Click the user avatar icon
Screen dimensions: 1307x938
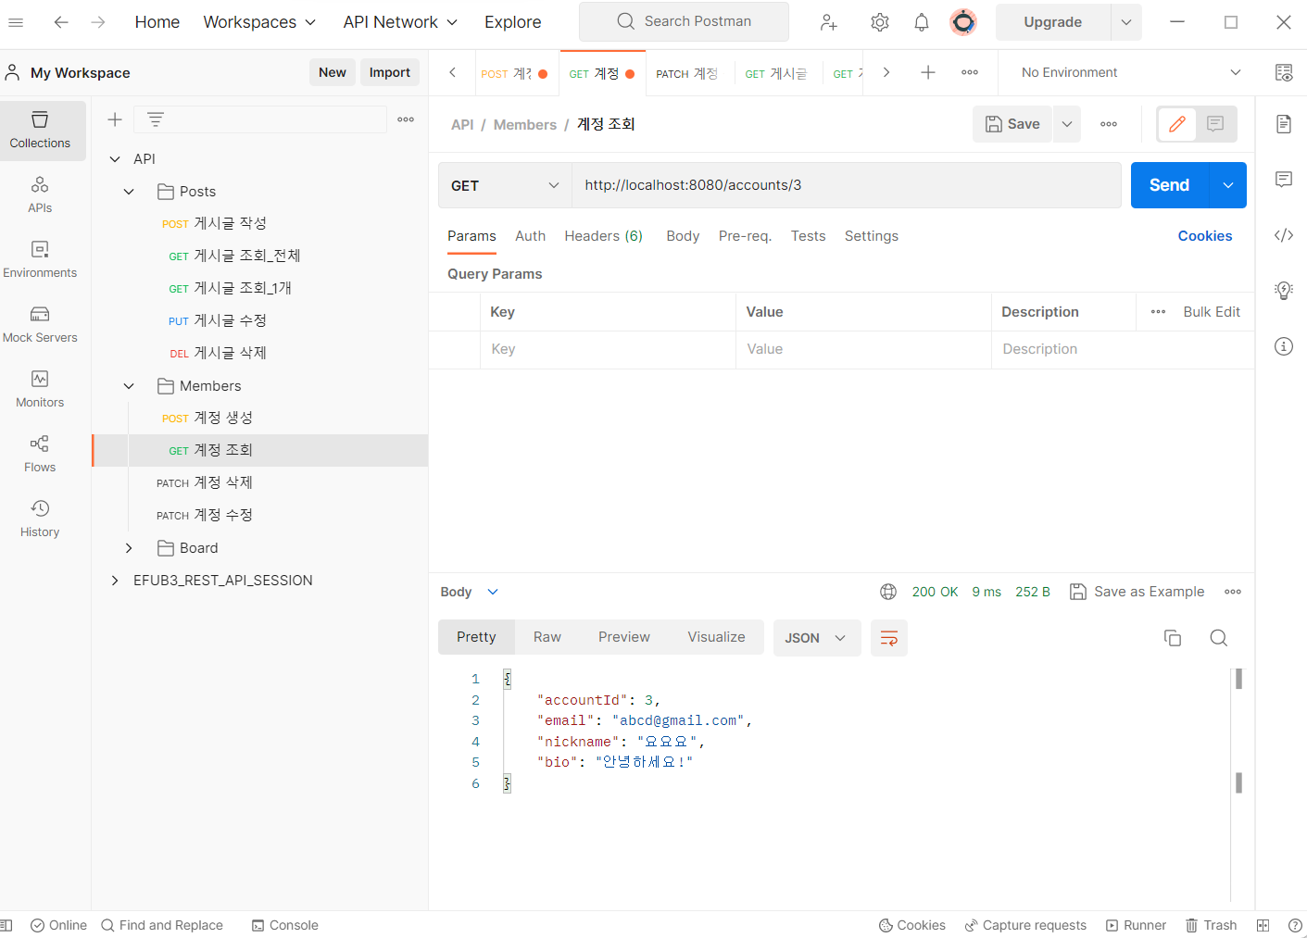(963, 22)
